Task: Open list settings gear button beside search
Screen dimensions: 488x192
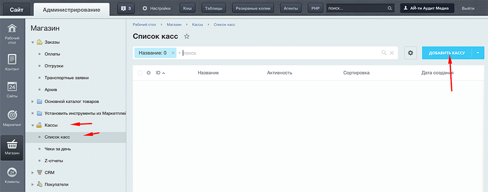Action: point(410,53)
